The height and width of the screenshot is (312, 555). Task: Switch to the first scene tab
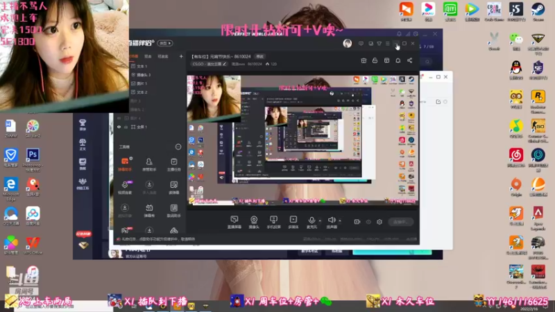(135, 56)
